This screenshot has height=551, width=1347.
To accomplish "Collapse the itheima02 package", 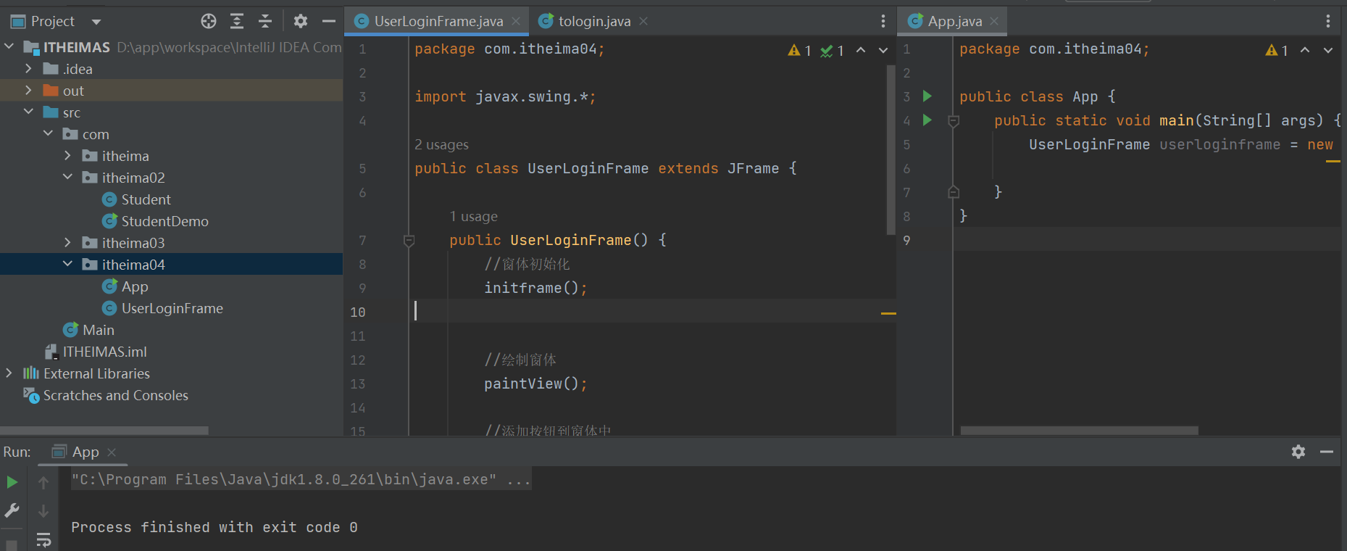I will tap(67, 178).
